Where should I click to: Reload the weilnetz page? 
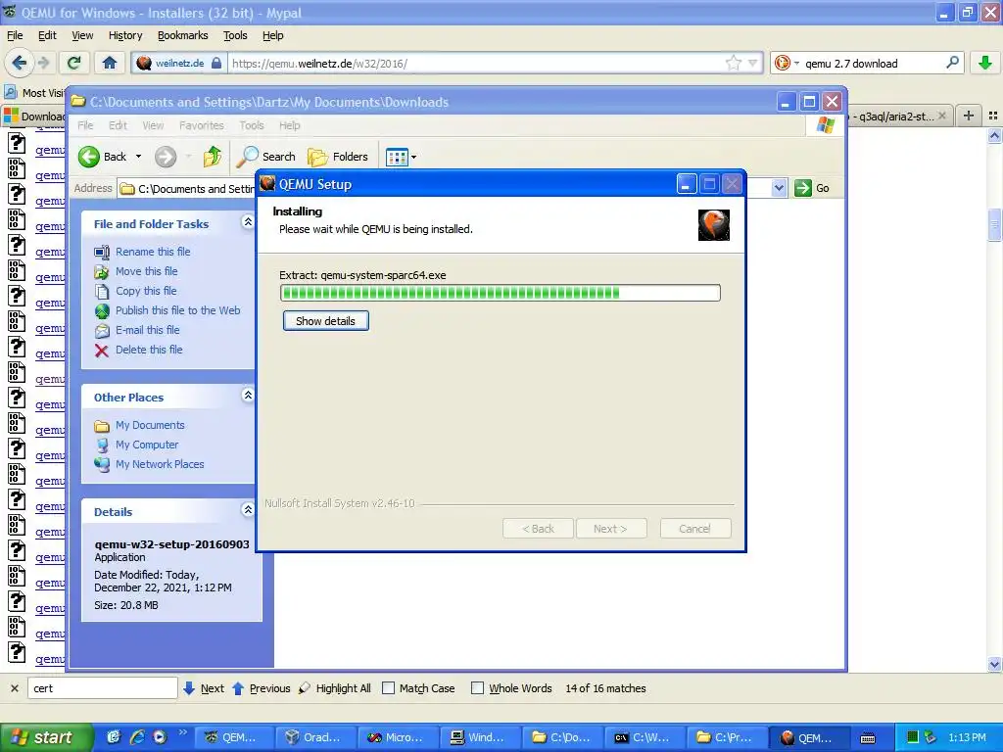(74, 63)
